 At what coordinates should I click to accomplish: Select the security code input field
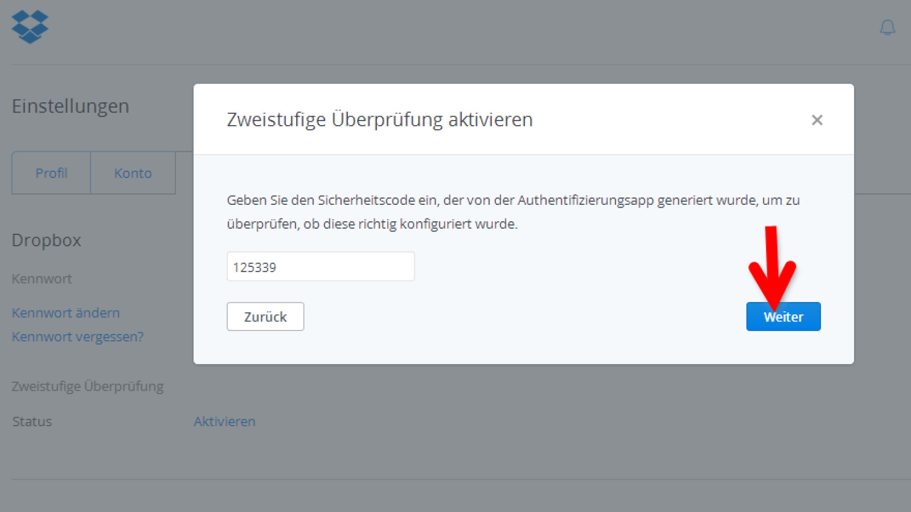(320, 266)
